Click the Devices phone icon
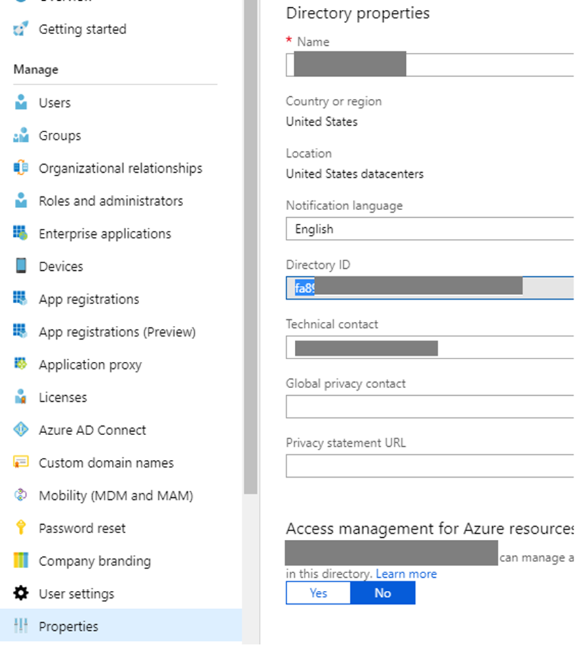Image resolution: width=587 pixels, height=670 pixels. point(20,266)
